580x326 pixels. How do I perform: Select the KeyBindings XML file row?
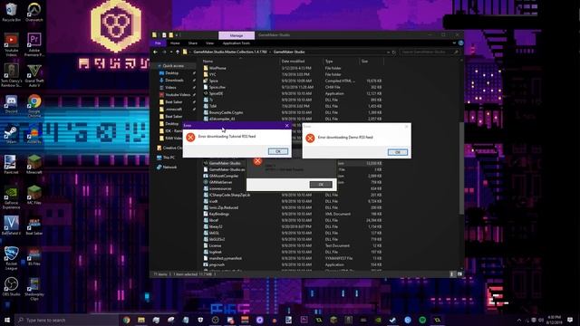click(x=292, y=214)
